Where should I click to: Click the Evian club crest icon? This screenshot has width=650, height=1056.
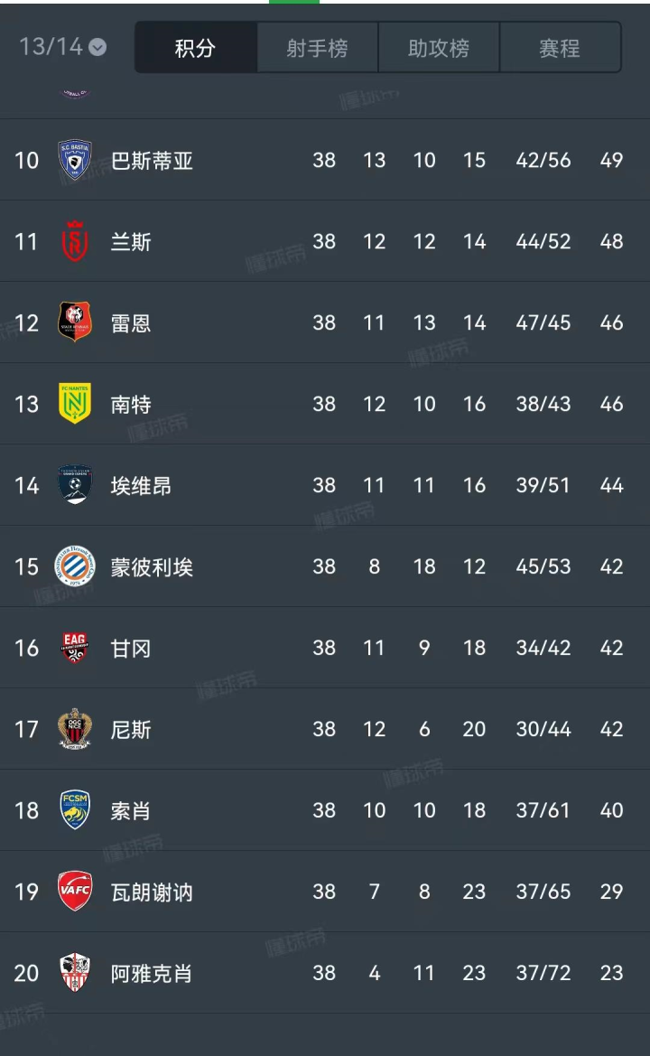(x=75, y=485)
